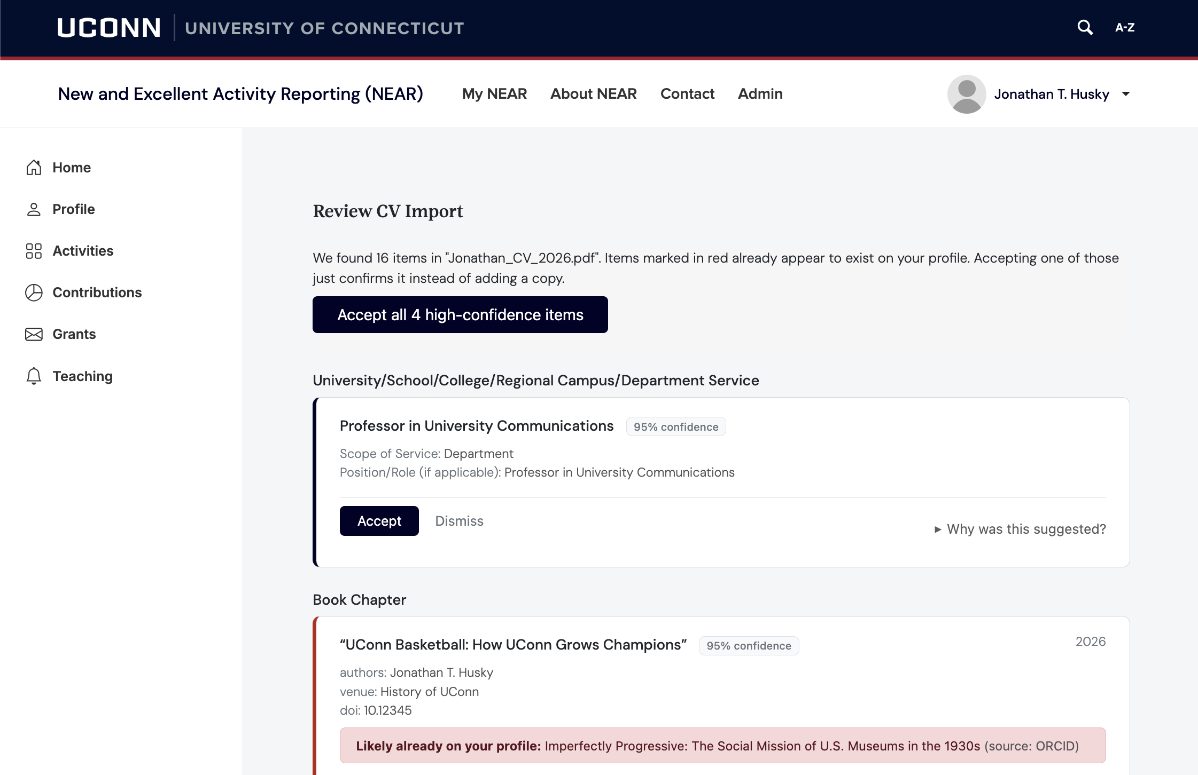Open Profile from the sidebar
This screenshot has width=1198, height=775.
[x=74, y=209]
